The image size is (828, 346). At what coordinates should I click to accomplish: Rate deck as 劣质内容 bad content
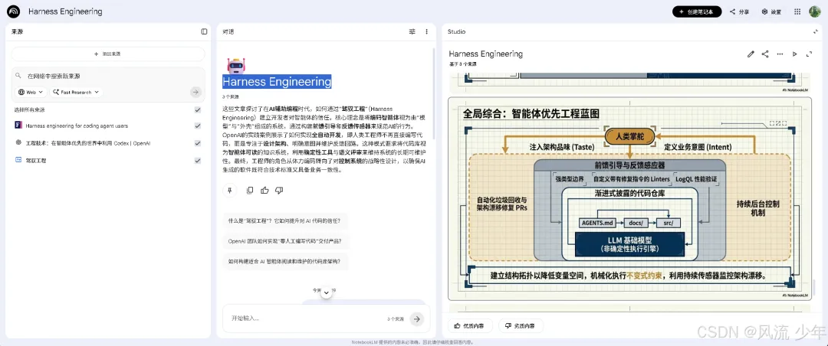pos(520,325)
